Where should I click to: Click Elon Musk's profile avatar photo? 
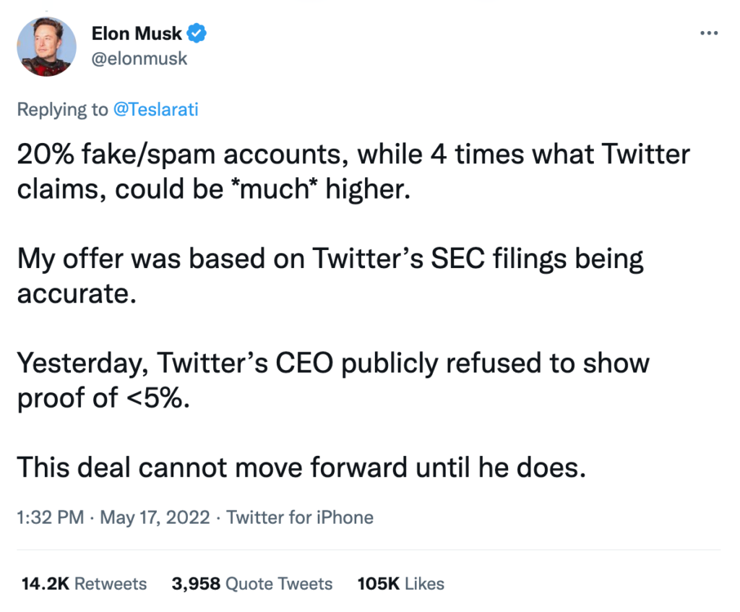(46, 46)
